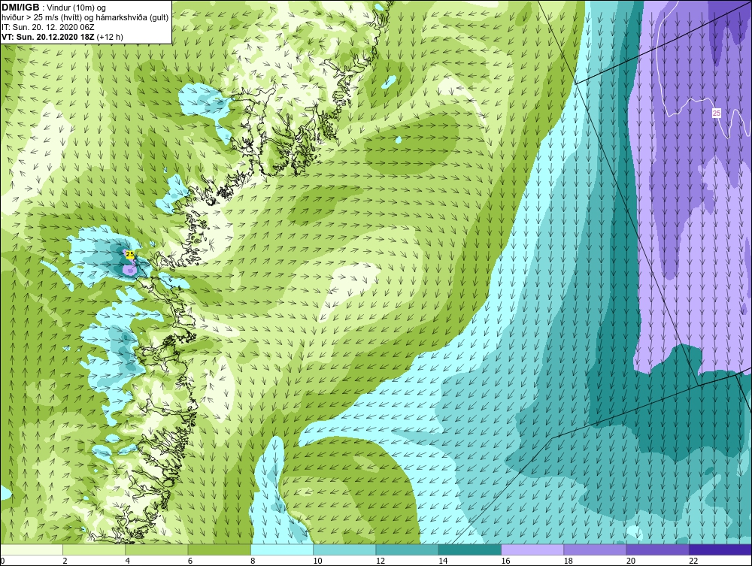Screen dimensions: 752x566
Task: Click the 12–14 m/s teal legend swatch
Action: (407, 549)
